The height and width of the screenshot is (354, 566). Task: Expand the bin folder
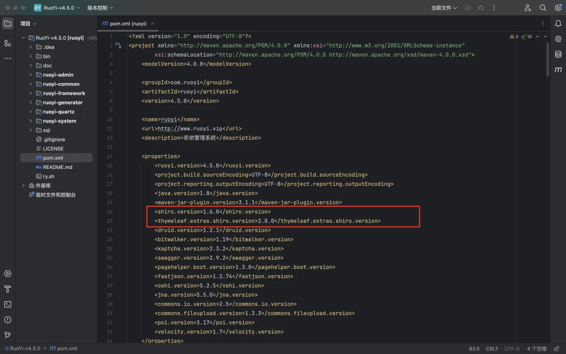pos(31,56)
